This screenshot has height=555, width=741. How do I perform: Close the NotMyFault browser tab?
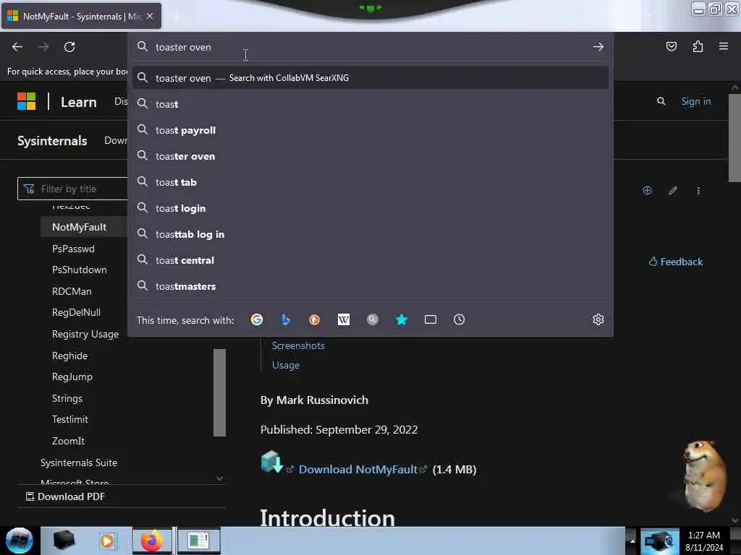pos(149,16)
